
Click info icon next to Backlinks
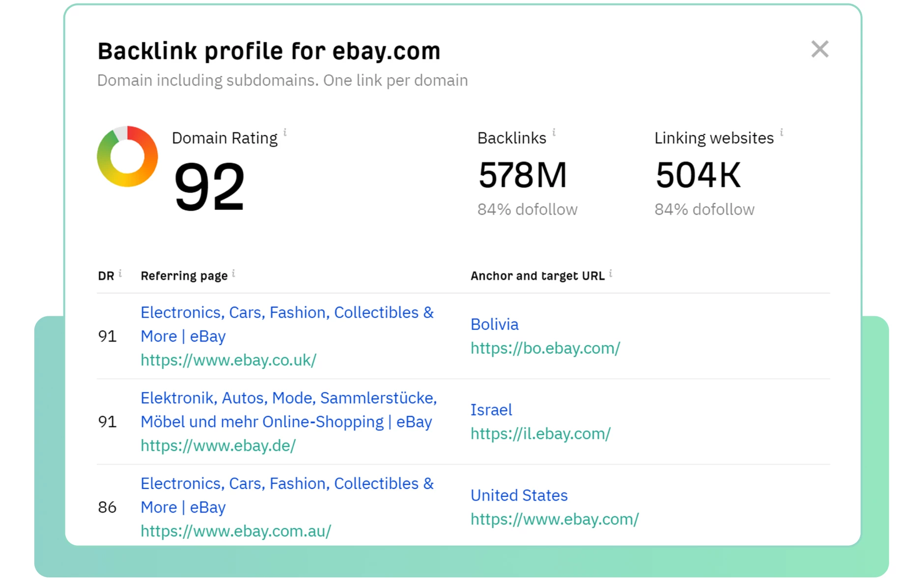[x=554, y=132]
